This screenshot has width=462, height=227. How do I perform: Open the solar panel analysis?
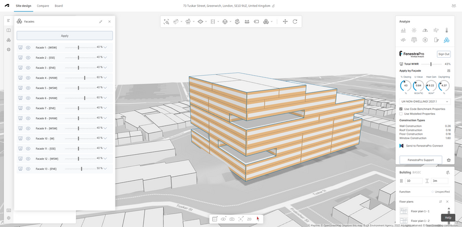point(414,40)
